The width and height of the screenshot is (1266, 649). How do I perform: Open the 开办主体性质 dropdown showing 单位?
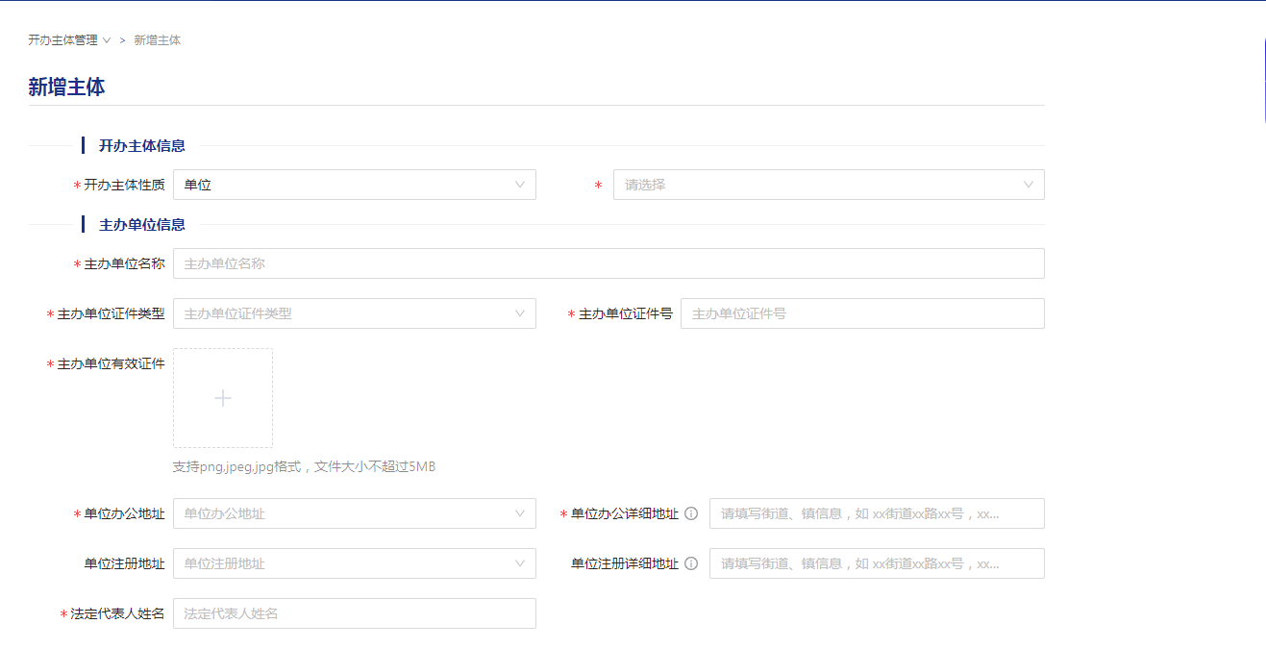[355, 184]
